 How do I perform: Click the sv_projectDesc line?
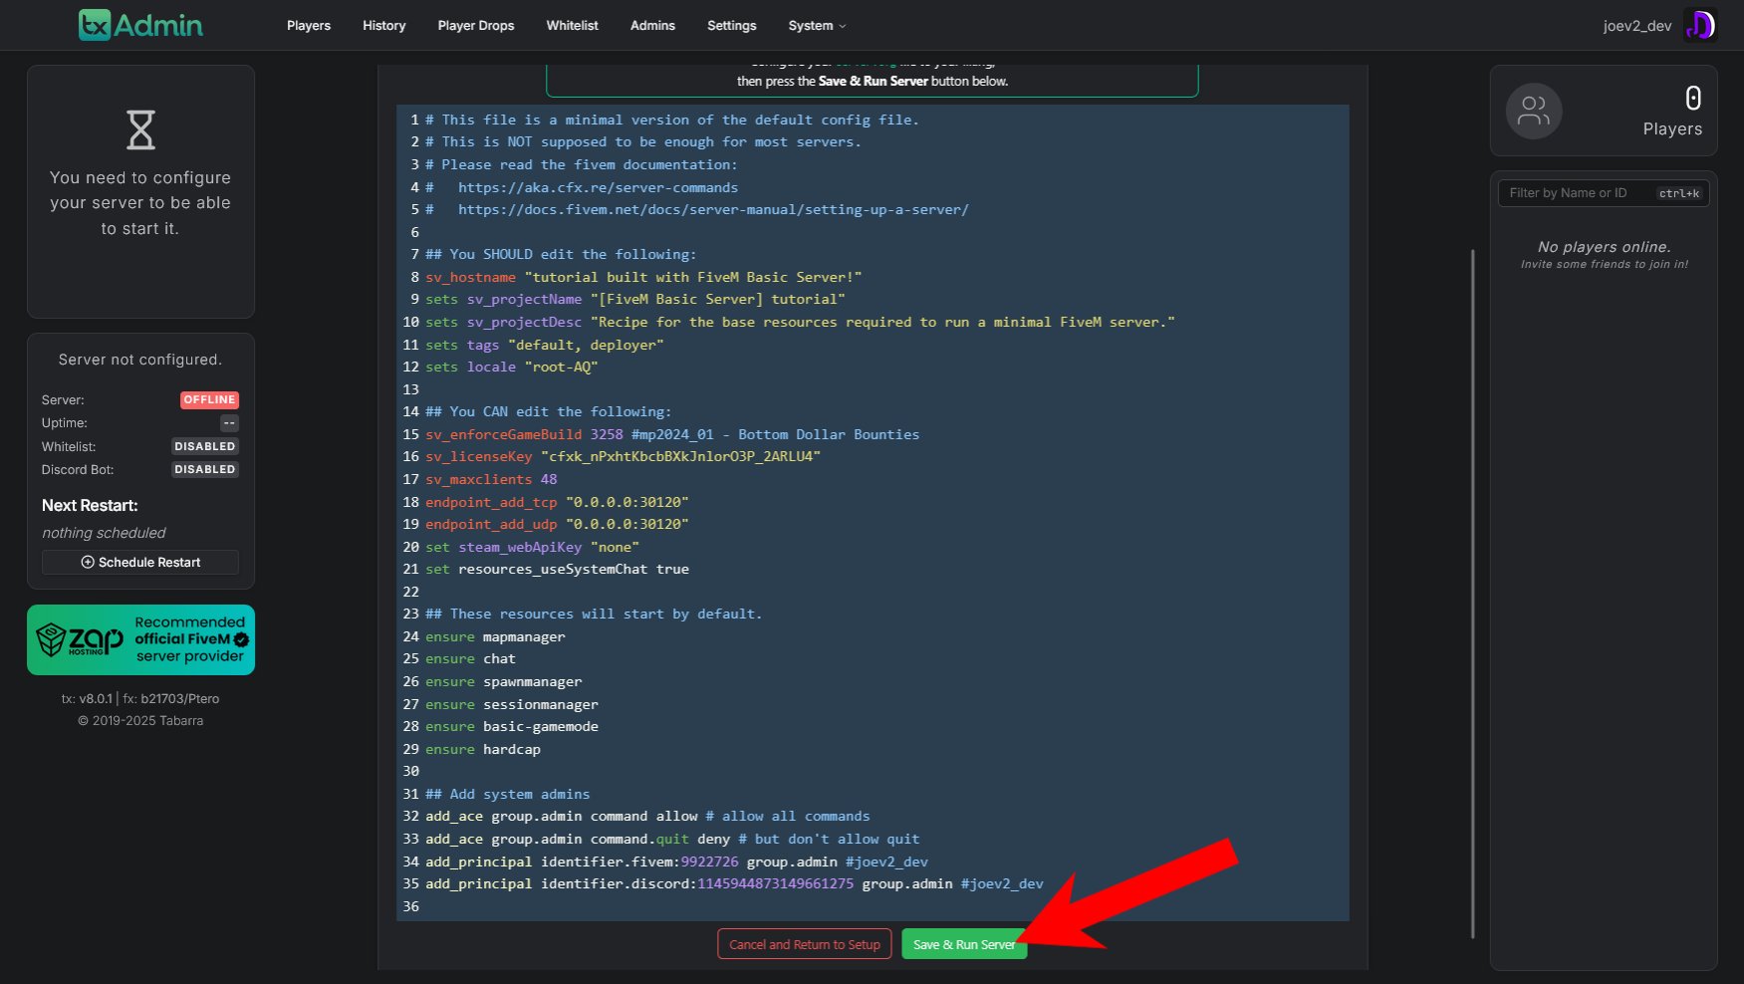coord(800,322)
